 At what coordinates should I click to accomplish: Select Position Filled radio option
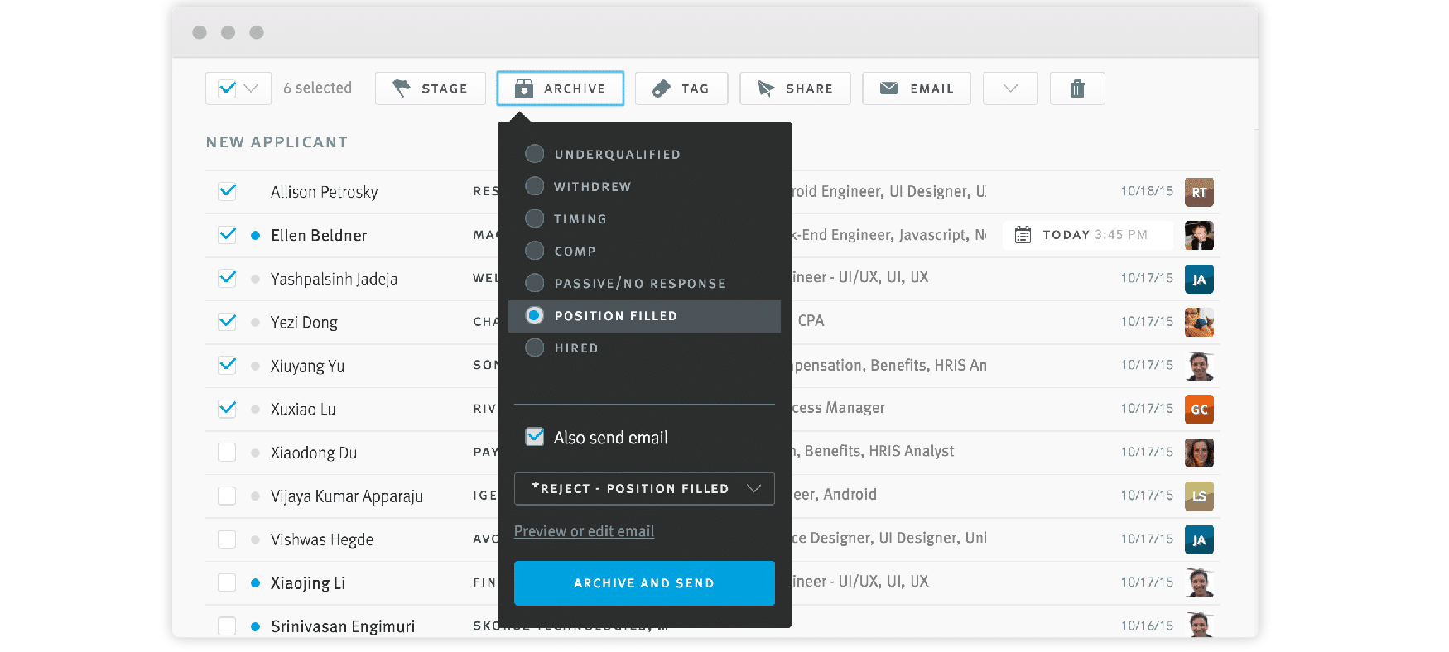point(535,315)
